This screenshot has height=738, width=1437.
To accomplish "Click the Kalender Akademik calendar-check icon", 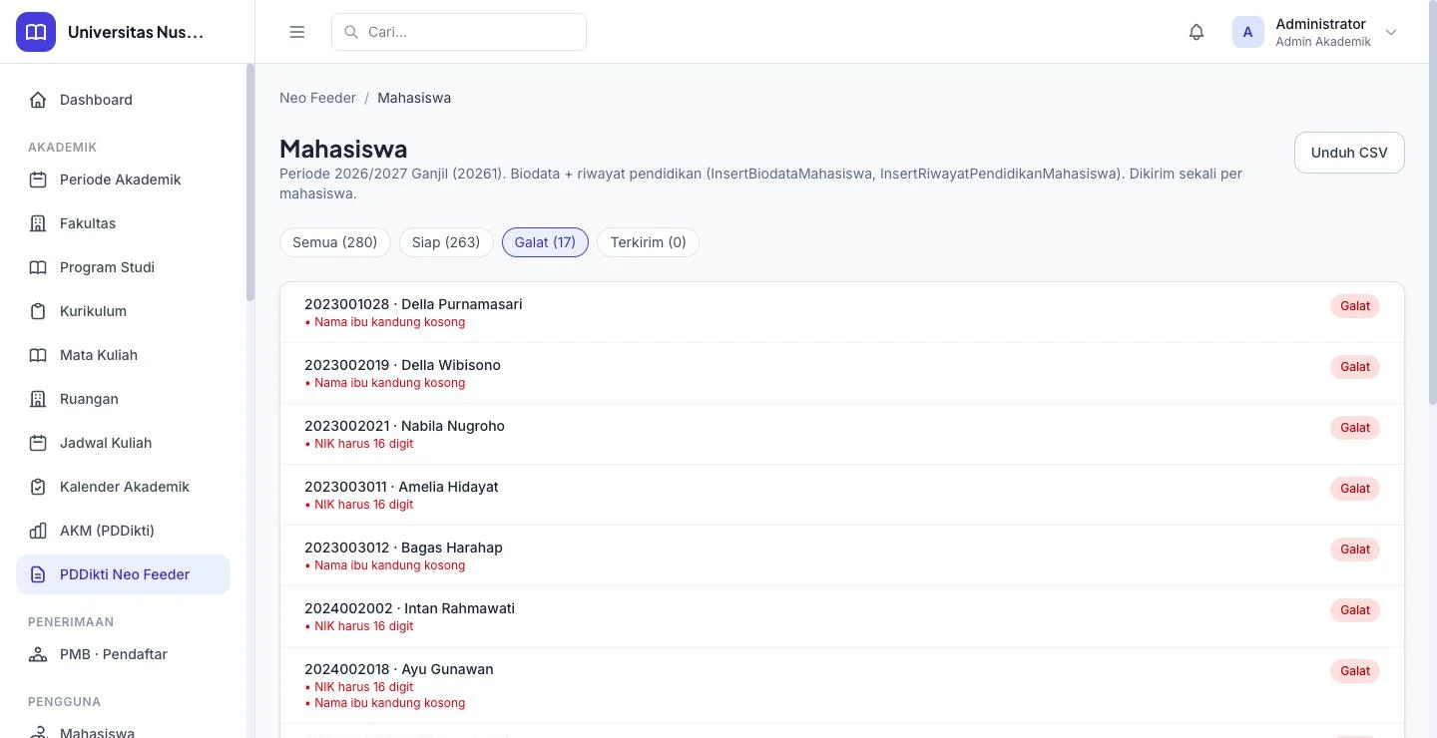I will point(38,487).
